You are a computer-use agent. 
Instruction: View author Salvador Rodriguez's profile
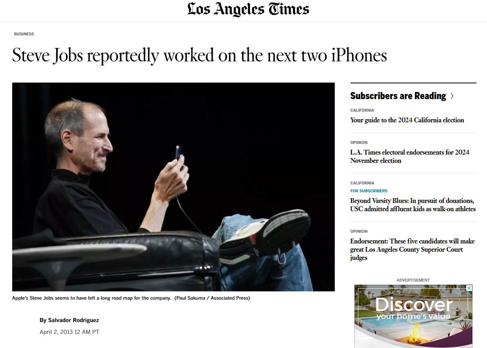(x=74, y=320)
